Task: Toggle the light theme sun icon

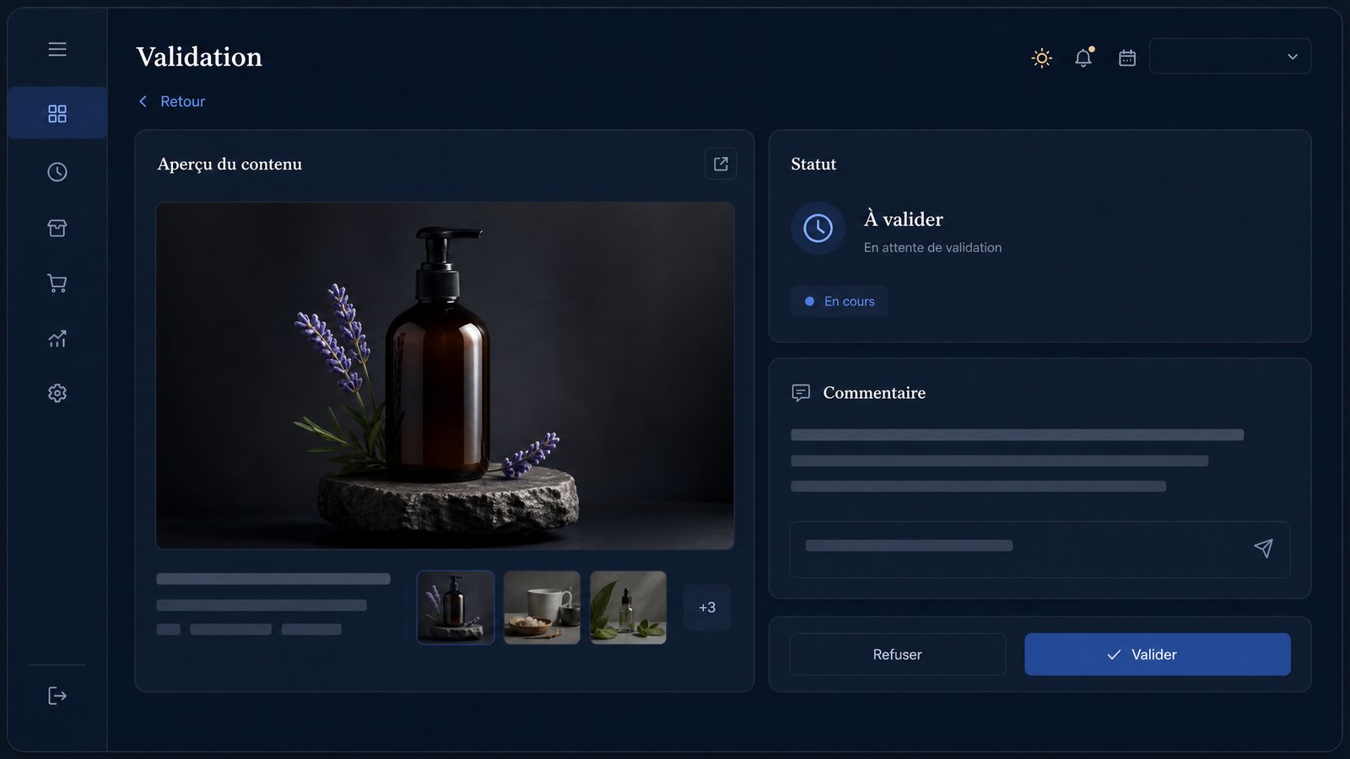Action: pos(1042,57)
